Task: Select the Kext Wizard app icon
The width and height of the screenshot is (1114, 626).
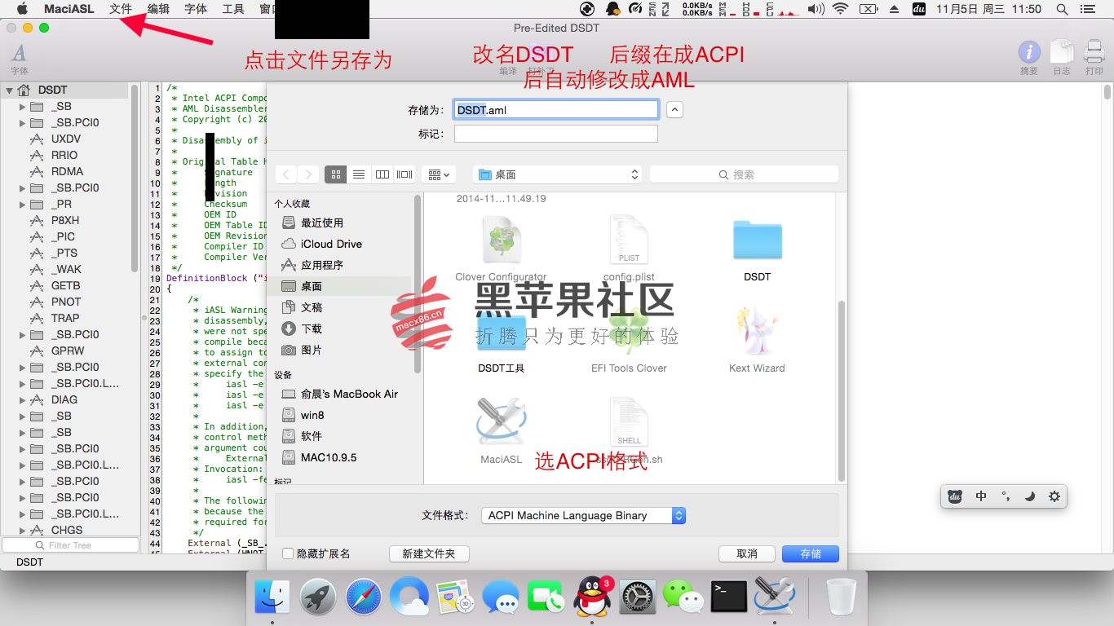Action: [757, 331]
